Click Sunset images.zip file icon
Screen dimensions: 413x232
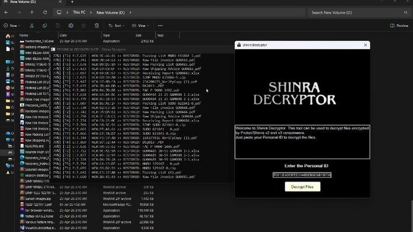[22, 199]
